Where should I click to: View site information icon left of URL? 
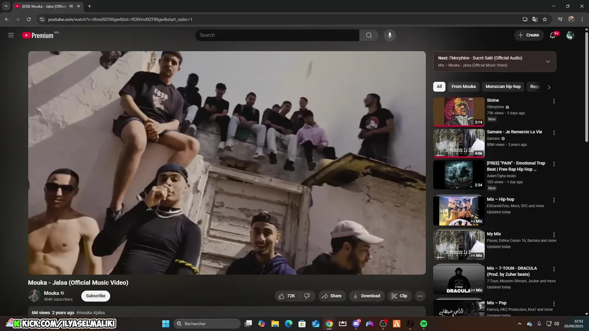pyautogui.click(x=41, y=19)
